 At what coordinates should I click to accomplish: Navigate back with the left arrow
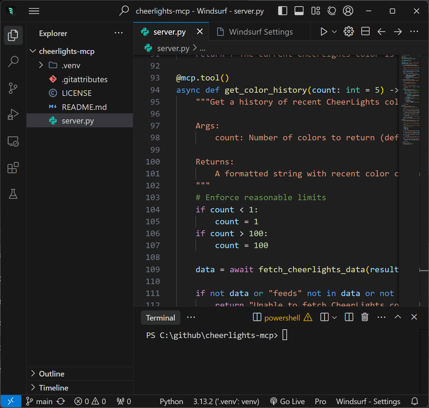[381, 31]
